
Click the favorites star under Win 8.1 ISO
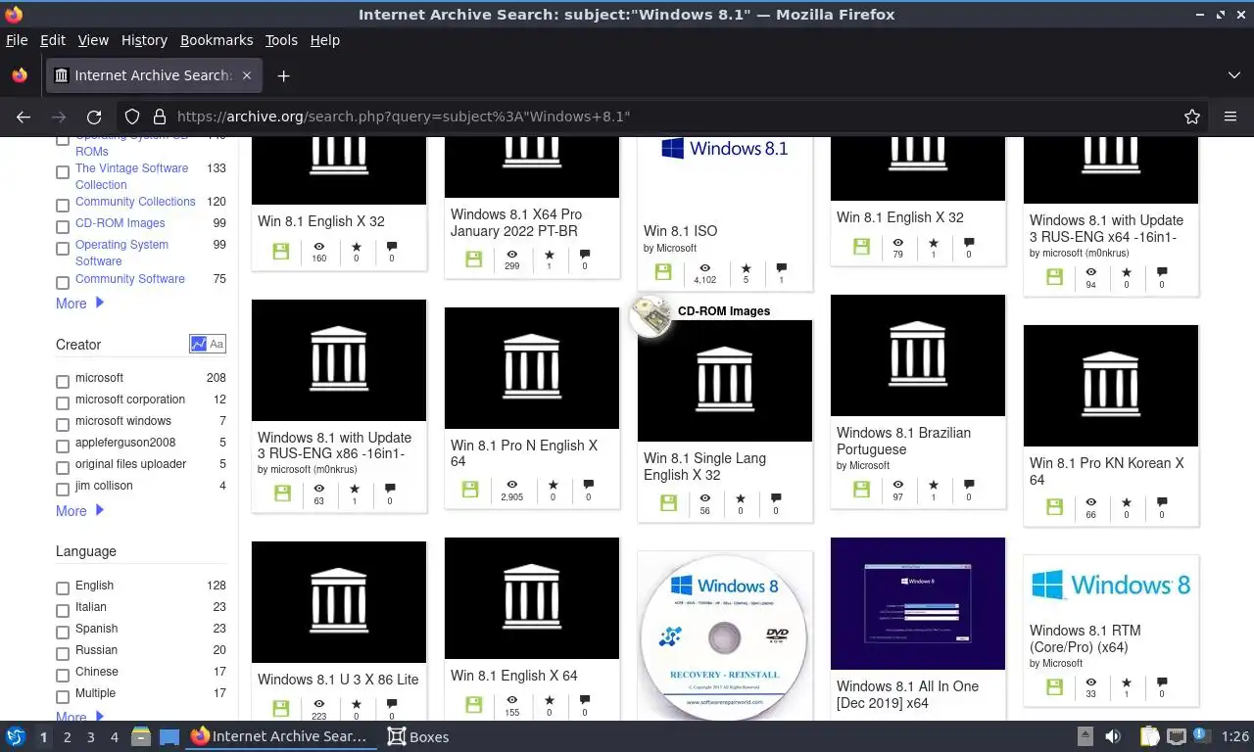coord(746,267)
